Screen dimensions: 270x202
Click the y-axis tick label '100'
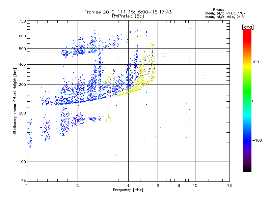coord(22,162)
